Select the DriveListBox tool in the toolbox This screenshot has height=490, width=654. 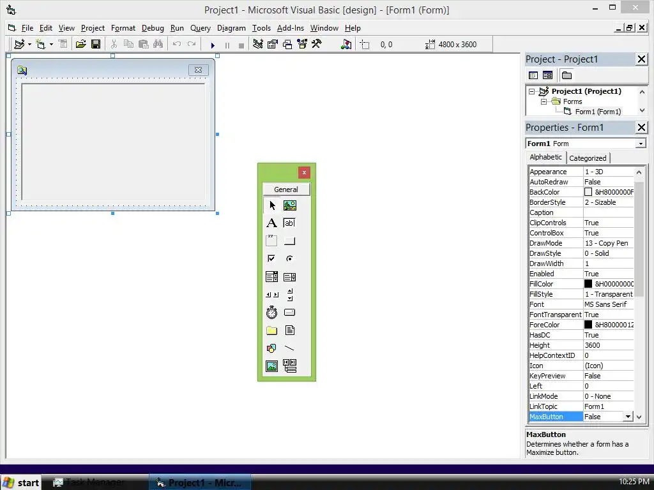tap(290, 313)
